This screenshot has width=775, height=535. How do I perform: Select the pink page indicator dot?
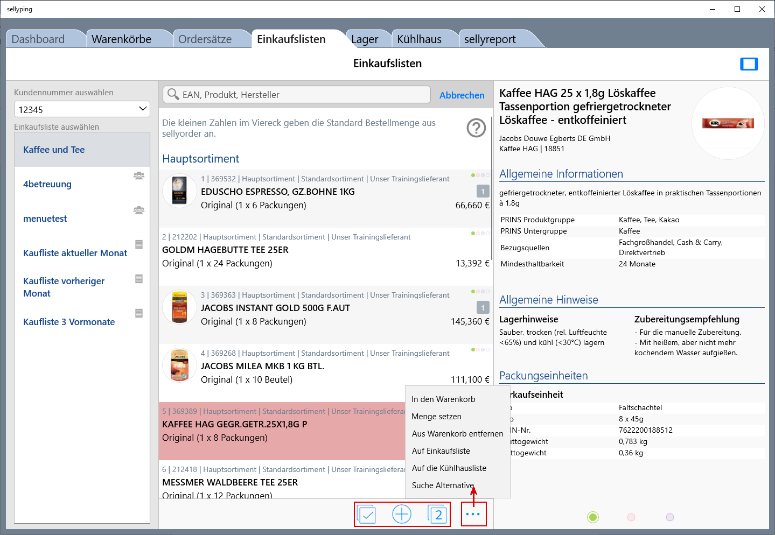(631, 517)
